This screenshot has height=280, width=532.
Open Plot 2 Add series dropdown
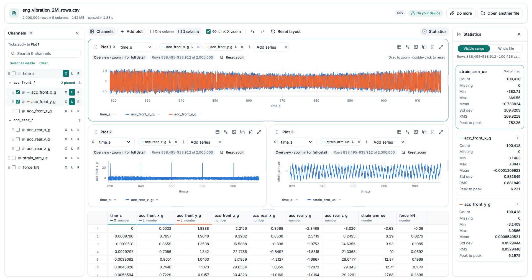click(205, 142)
